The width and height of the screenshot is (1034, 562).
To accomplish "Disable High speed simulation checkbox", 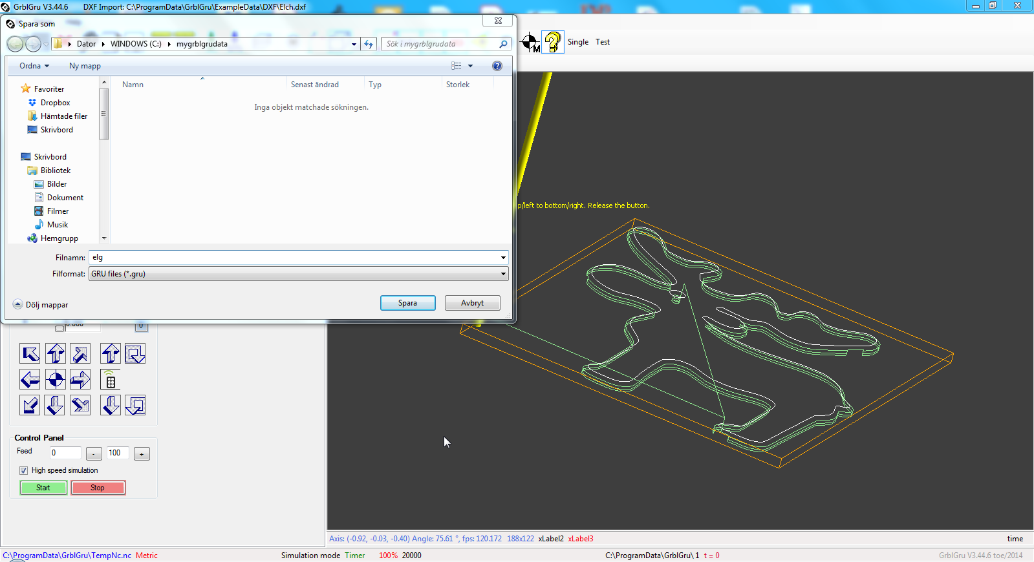I will pyautogui.click(x=24, y=471).
